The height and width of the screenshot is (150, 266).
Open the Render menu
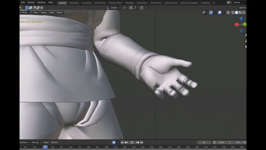(x=31, y=3)
